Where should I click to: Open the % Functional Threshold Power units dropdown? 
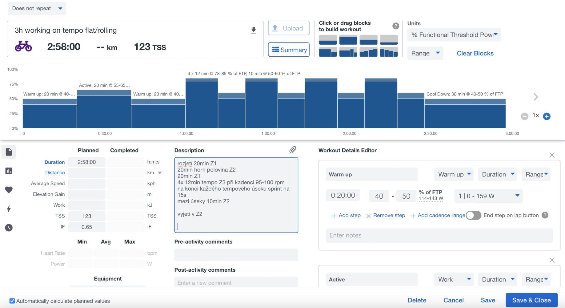[454, 35]
